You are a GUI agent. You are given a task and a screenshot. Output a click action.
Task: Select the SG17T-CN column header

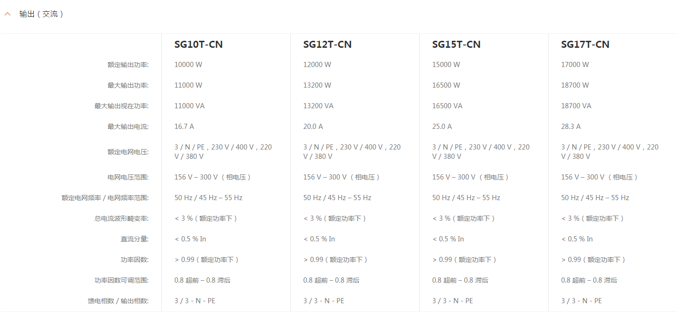click(585, 45)
